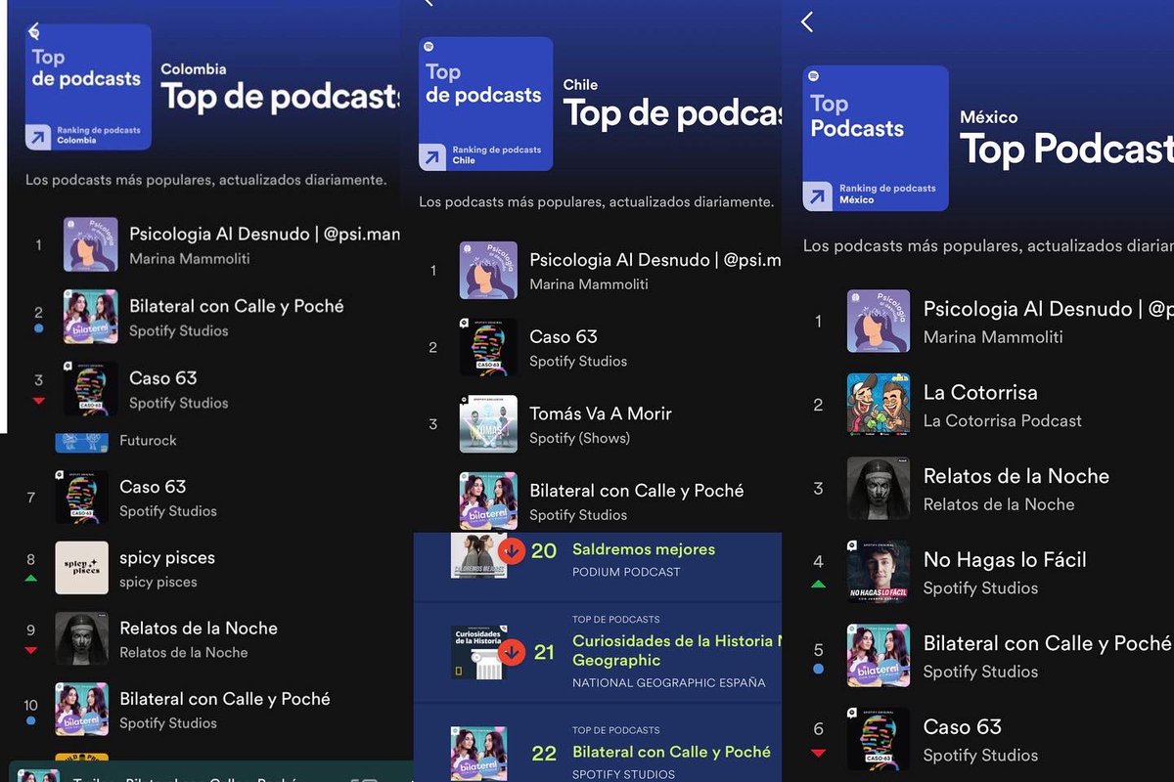Select 'Caso 63' title at México rank 6
1174x782 pixels.
[963, 727]
